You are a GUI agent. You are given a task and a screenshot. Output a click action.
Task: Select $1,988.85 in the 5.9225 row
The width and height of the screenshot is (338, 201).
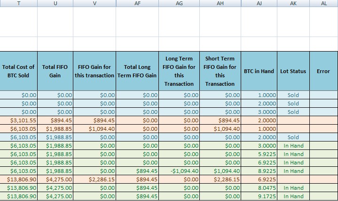tap(55, 154)
